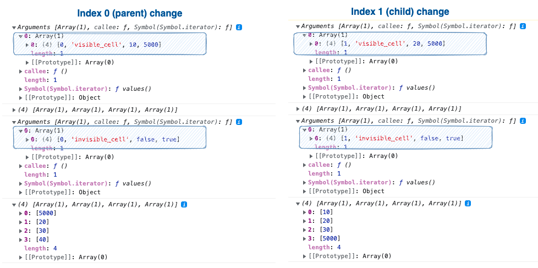Expand the entry [0, 'invisible_cell', false, true]
Viewport: 538px width, 268px height.
pyautogui.click(x=27, y=139)
